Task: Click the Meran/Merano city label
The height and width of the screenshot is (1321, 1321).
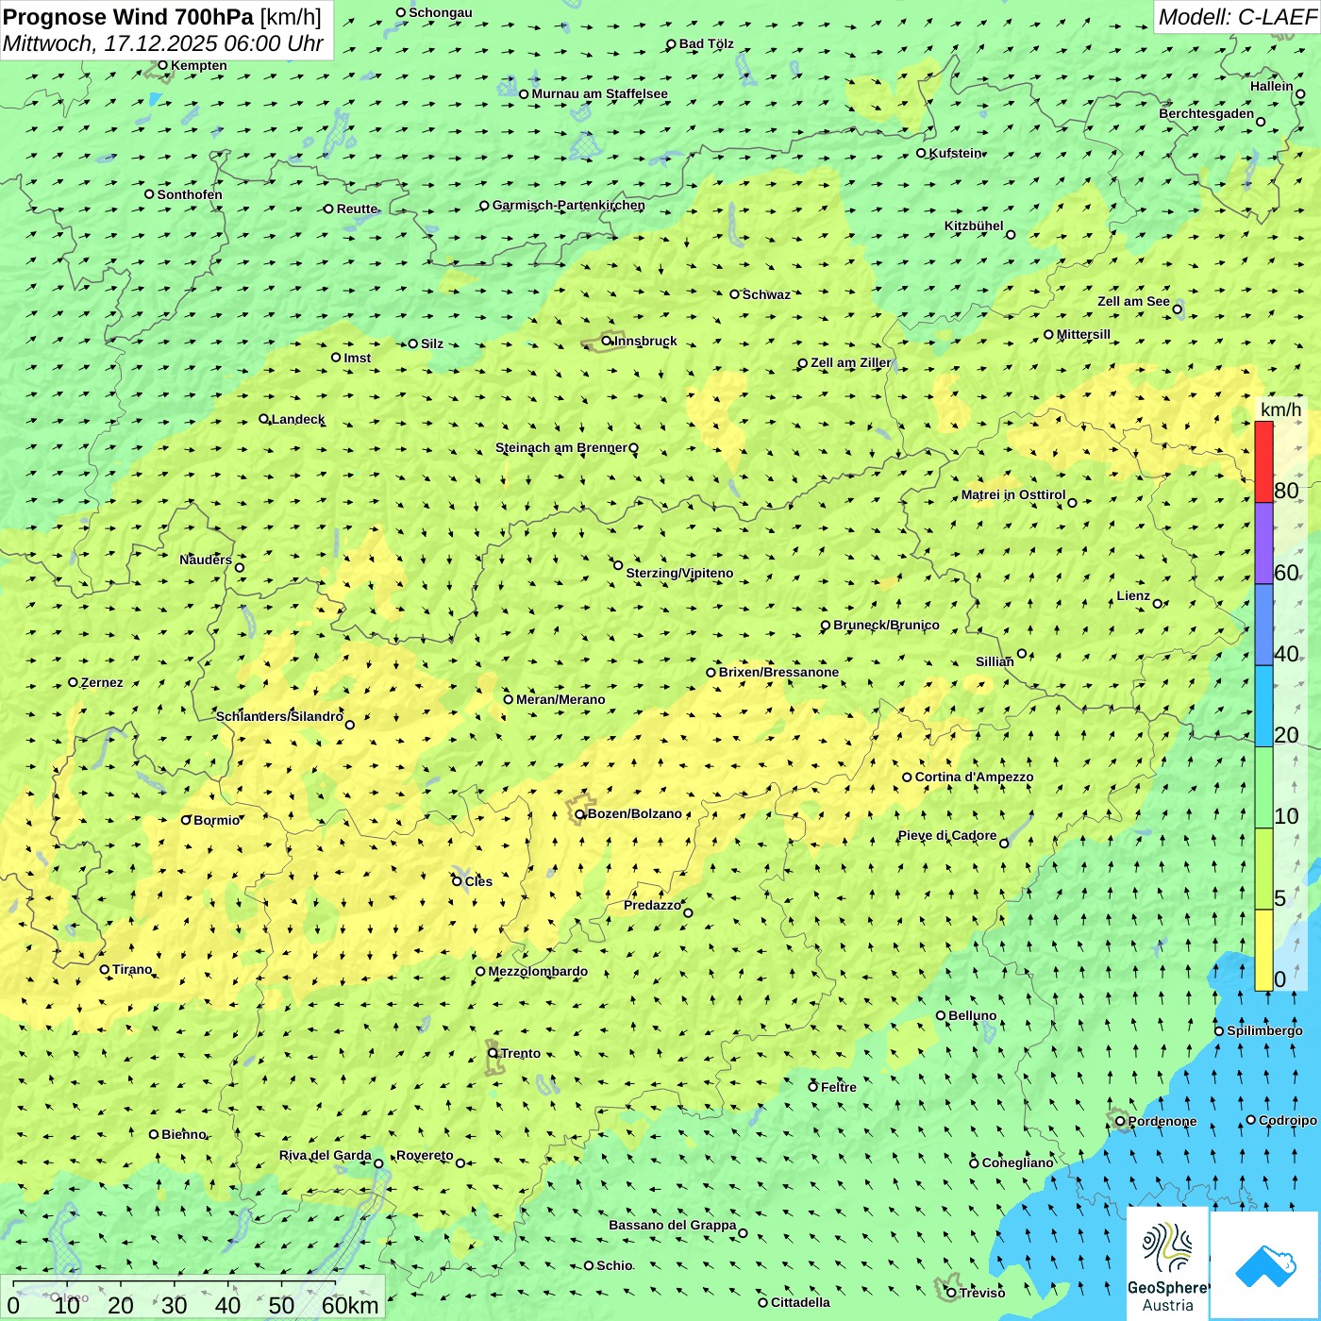Action: coord(560,699)
